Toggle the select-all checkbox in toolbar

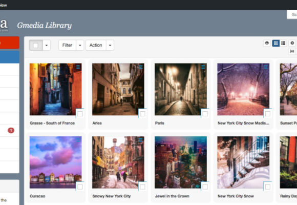point(36,45)
